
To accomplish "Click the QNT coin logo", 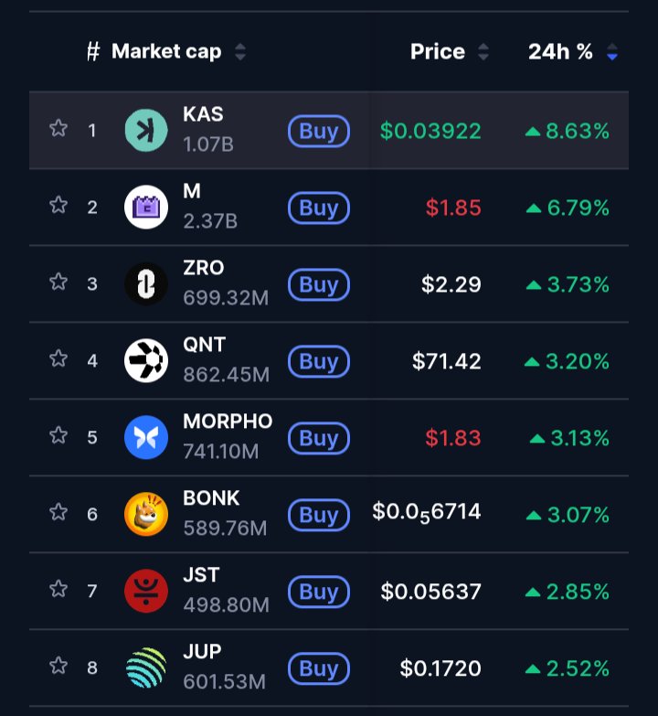I will point(146,360).
